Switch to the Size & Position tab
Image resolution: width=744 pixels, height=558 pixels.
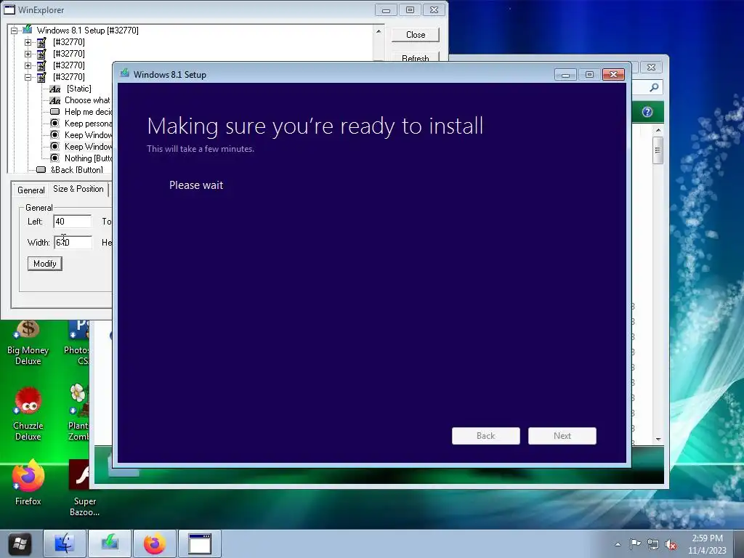78,189
